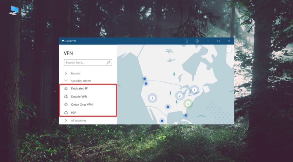Image resolution: width=293 pixels, height=162 pixels.
Task: Click the magnifier icon in search box
Action: (108, 63)
